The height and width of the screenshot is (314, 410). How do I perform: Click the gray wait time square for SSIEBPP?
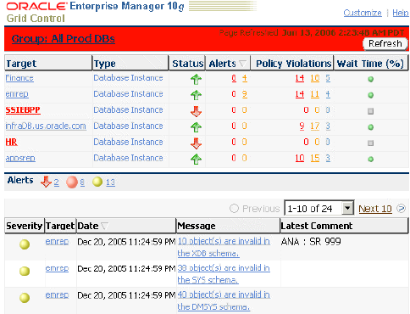371,111
